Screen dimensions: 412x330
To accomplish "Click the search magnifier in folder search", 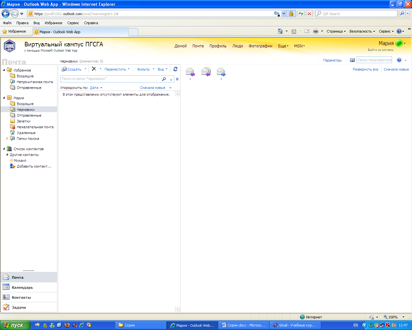I will pyautogui.click(x=164, y=79).
